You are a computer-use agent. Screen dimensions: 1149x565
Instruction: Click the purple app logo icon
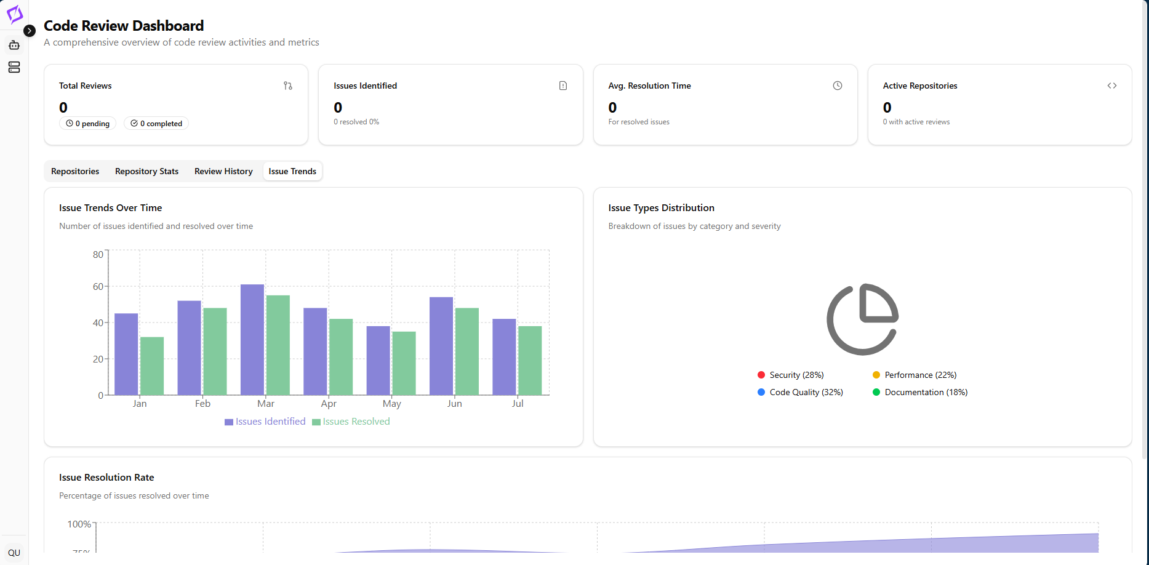click(x=15, y=14)
